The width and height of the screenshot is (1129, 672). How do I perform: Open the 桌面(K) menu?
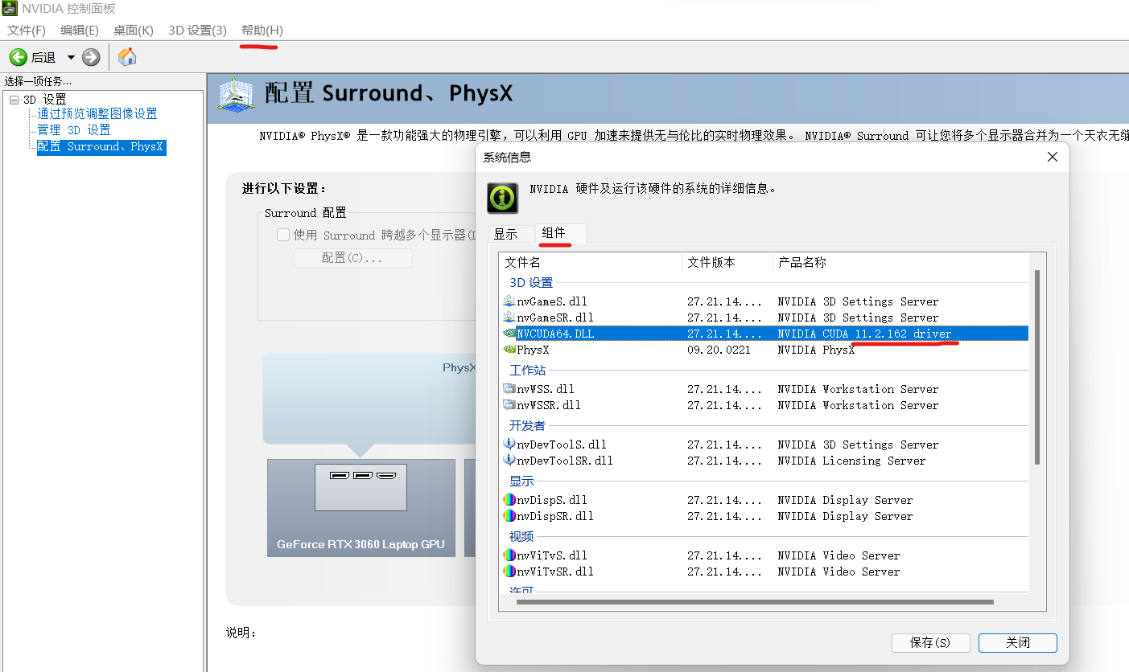pos(134,31)
